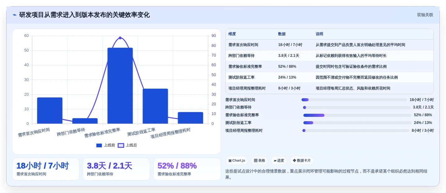This screenshot has height=193, width=446.
Task: Click the description starting 提交时同时包含
Action: (x=351, y=67)
